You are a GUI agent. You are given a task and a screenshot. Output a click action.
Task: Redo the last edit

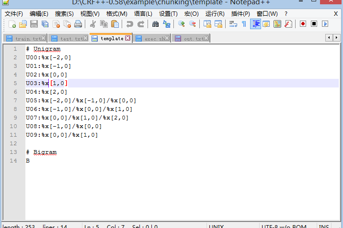[141, 24]
